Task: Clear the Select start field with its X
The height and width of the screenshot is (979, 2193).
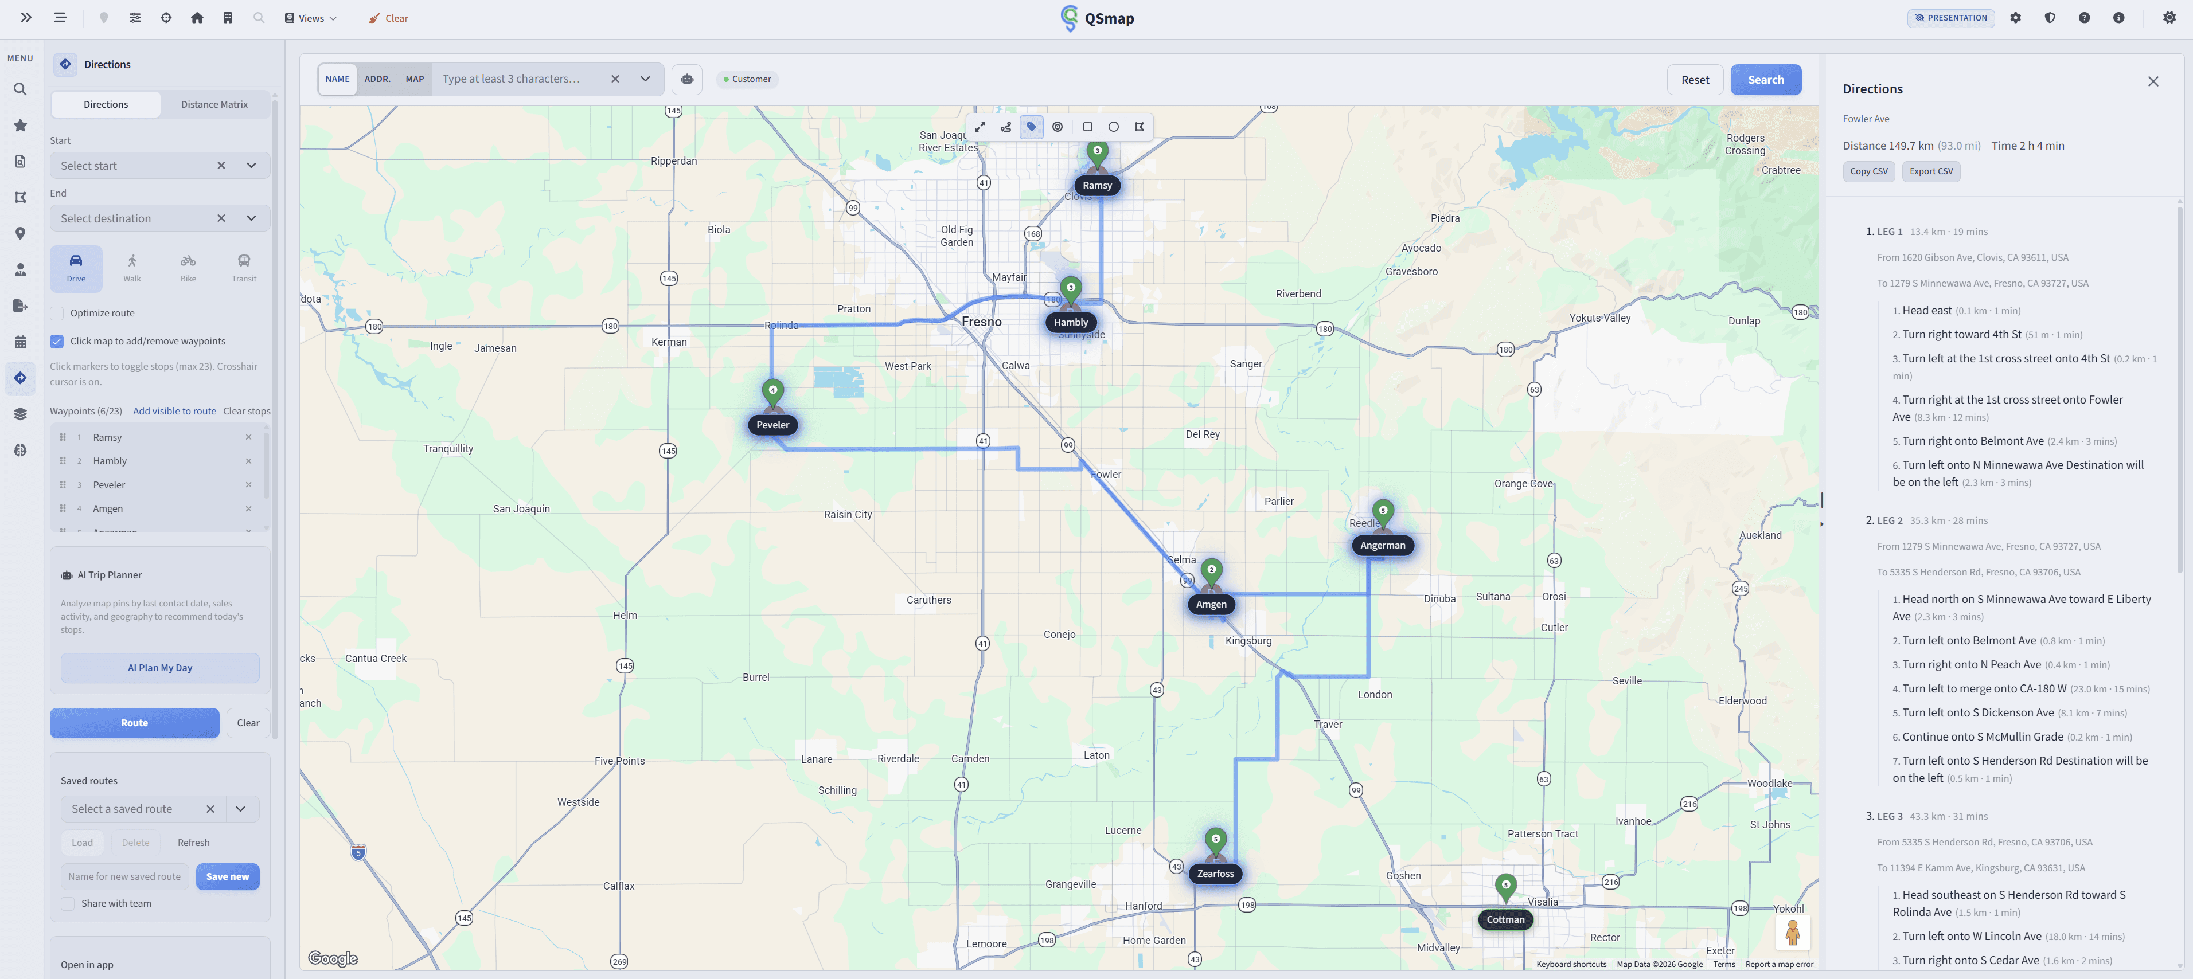Action: point(221,165)
